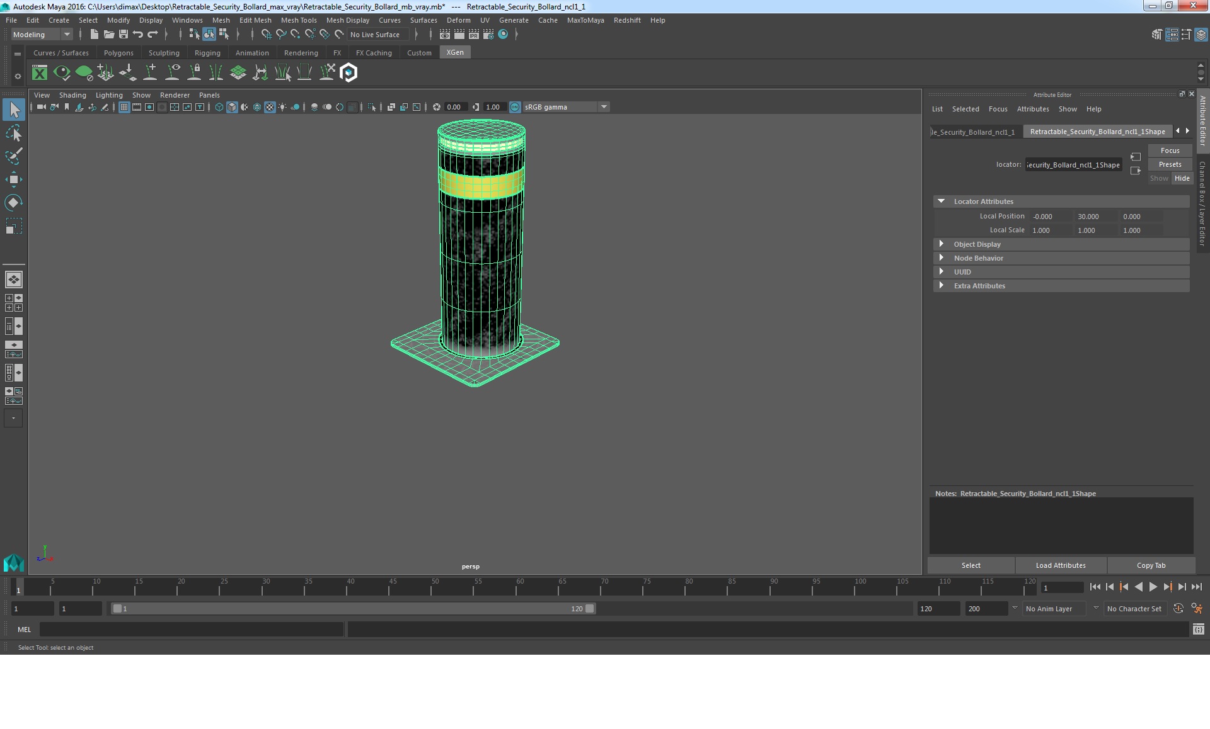Screen dimensions: 1210x729
Task: Open the sRGB gamma dropdown
Action: coord(603,107)
